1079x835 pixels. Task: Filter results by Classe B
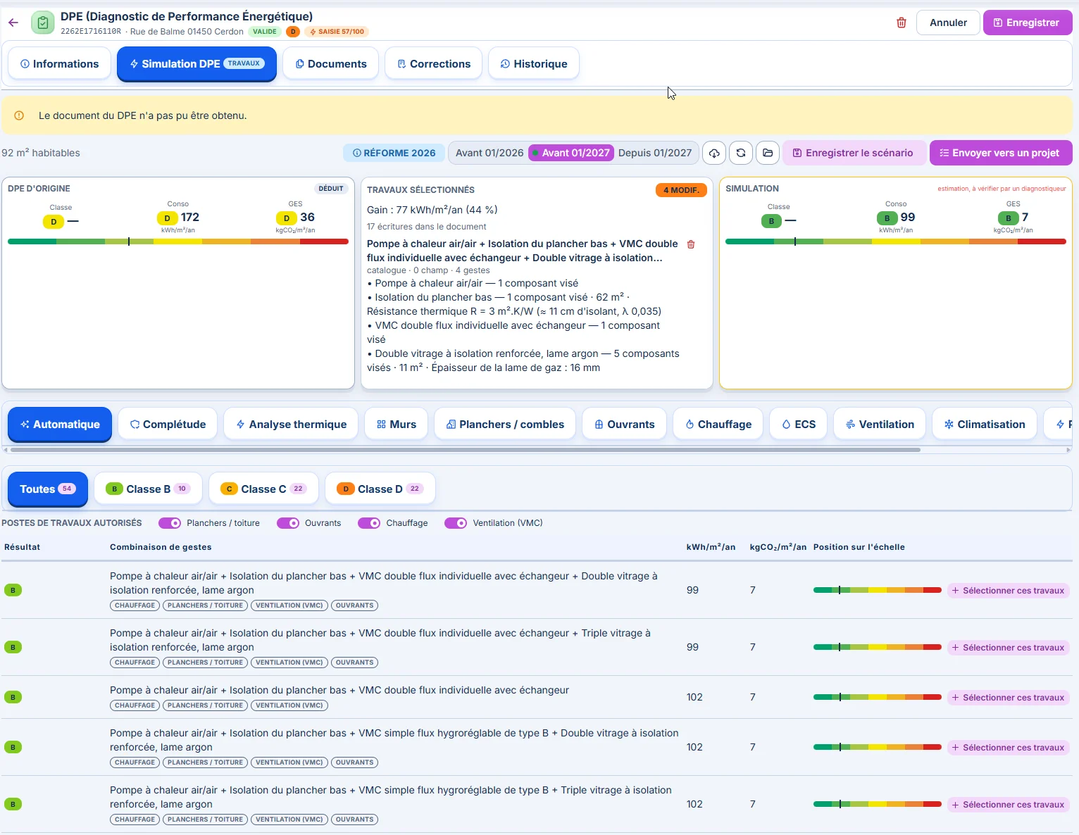coord(148,489)
